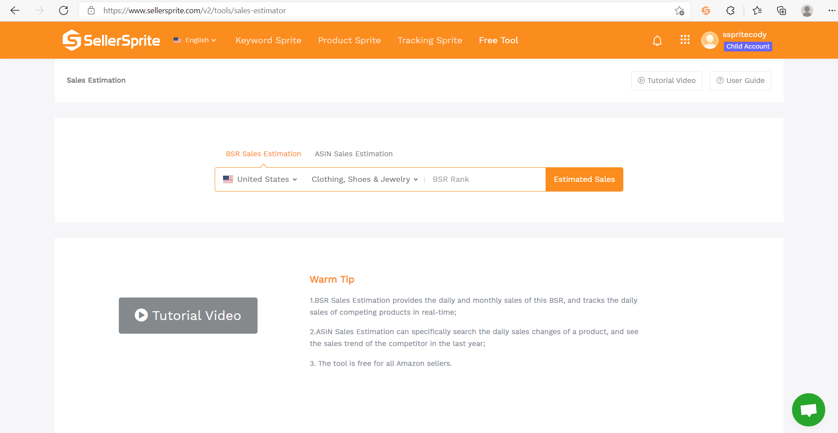Screen dimensions: 838x433
Task: Click the browser forward arrow
Action: click(39, 11)
